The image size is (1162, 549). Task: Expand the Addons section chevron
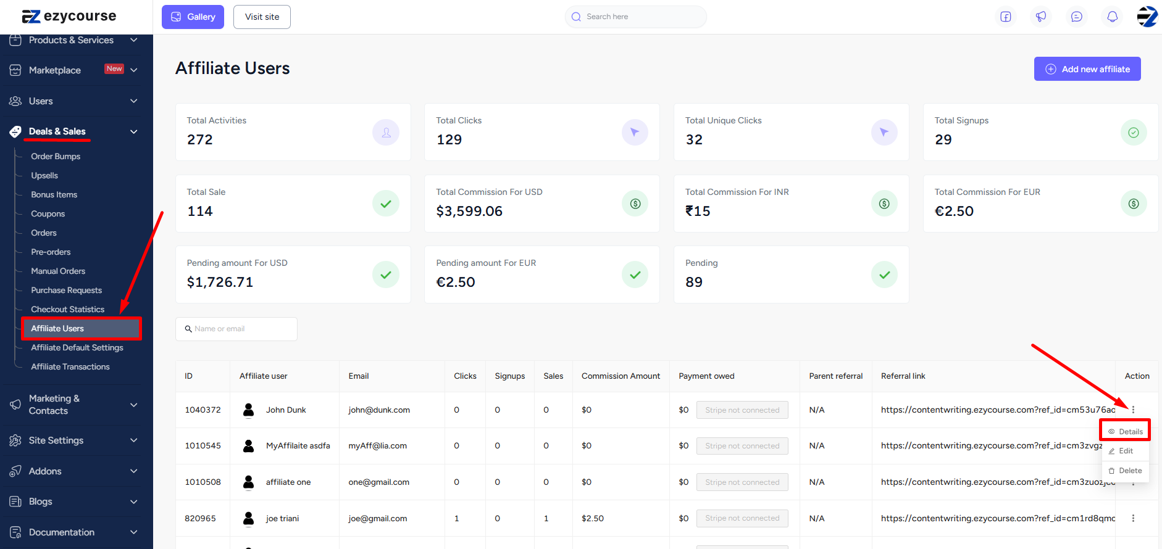[x=133, y=471]
